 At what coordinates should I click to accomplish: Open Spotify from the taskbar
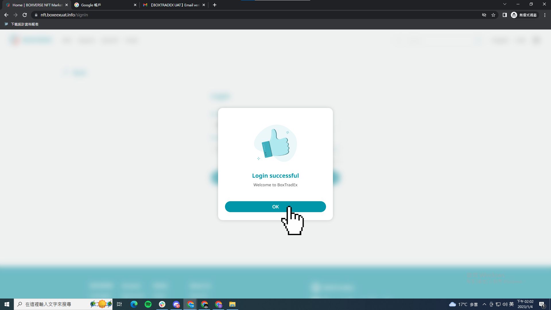148,304
